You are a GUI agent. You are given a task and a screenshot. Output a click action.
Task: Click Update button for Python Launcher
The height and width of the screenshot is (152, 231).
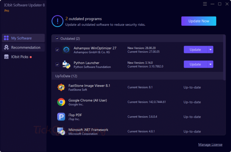[x=195, y=65]
